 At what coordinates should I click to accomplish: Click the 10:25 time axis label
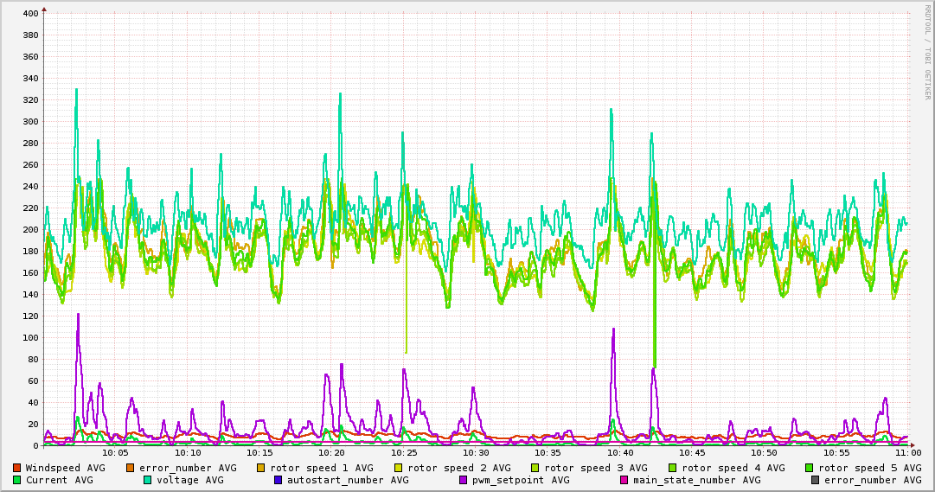click(x=404, y=453)
